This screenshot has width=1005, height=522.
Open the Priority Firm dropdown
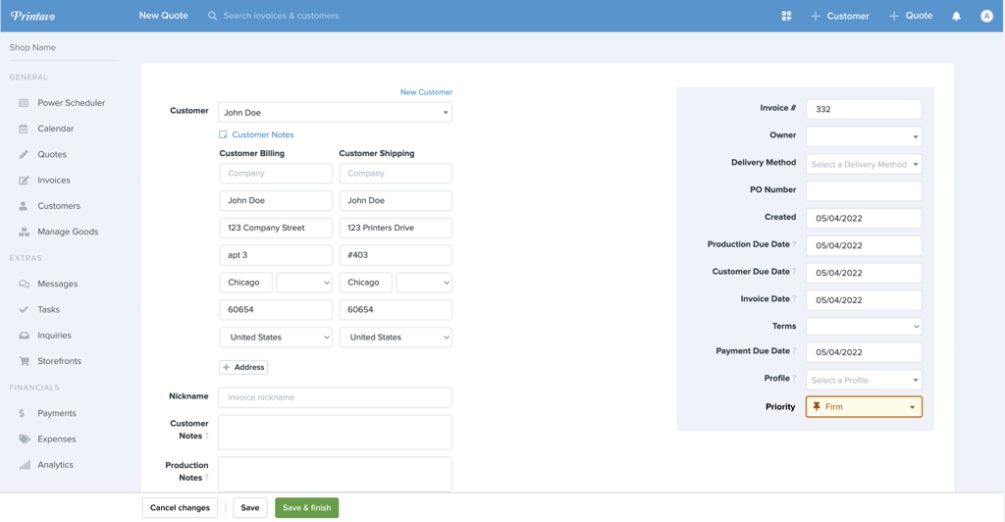tap(864, 407)
